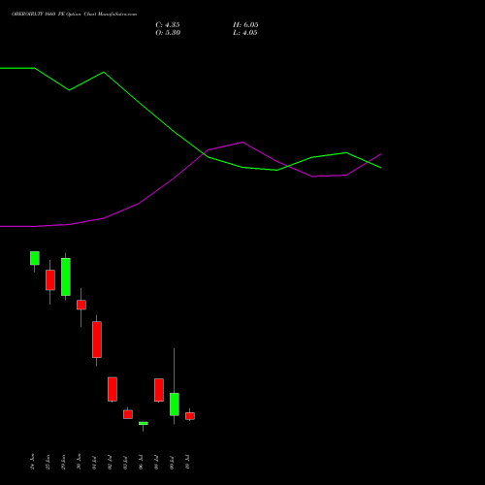Click the open value 'O: 5.30'
The width and height of the screenshot is (485, 485).
tap(168, 33)
